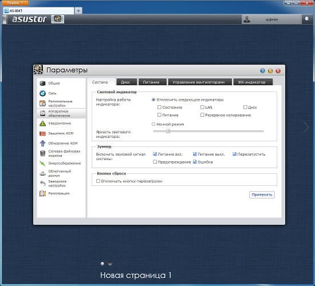Check the Питание indicator checkbox
315x286 pixels.
click(159, 115)
